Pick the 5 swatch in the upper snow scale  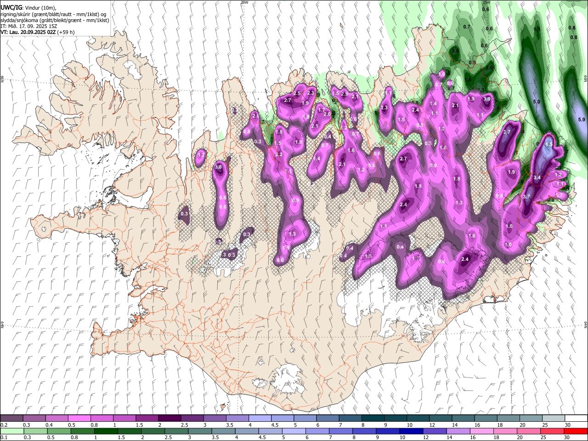click(305, 418)
